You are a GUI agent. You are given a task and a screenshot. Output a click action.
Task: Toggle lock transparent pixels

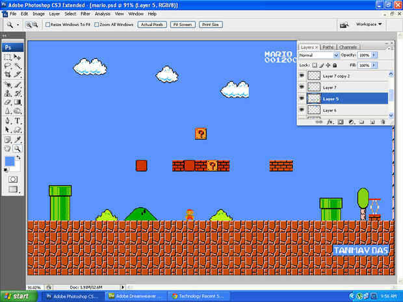tap(315, 65)
